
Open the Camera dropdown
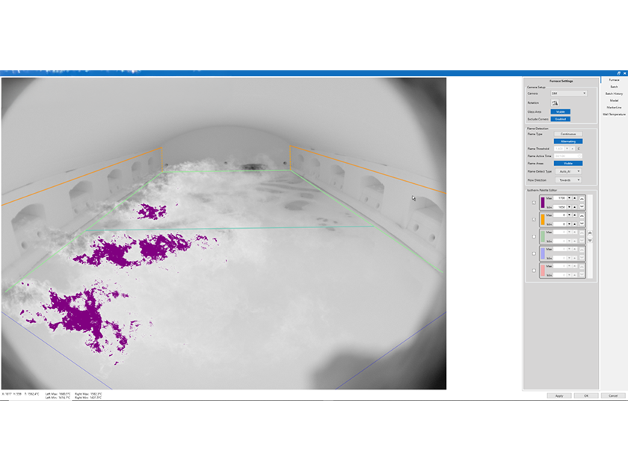click(569, 93)
